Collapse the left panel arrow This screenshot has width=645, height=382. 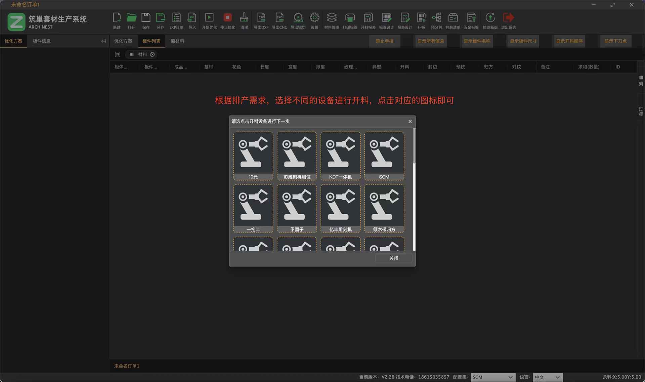tap(103, 41)
